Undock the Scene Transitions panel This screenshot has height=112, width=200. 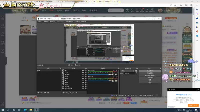137,68
